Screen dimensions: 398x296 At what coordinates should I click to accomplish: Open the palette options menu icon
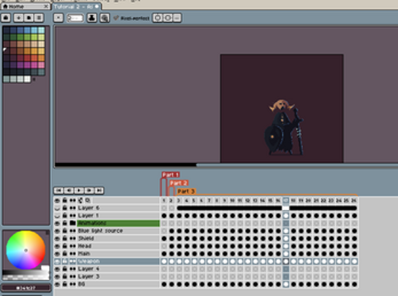tap(39, 18)
